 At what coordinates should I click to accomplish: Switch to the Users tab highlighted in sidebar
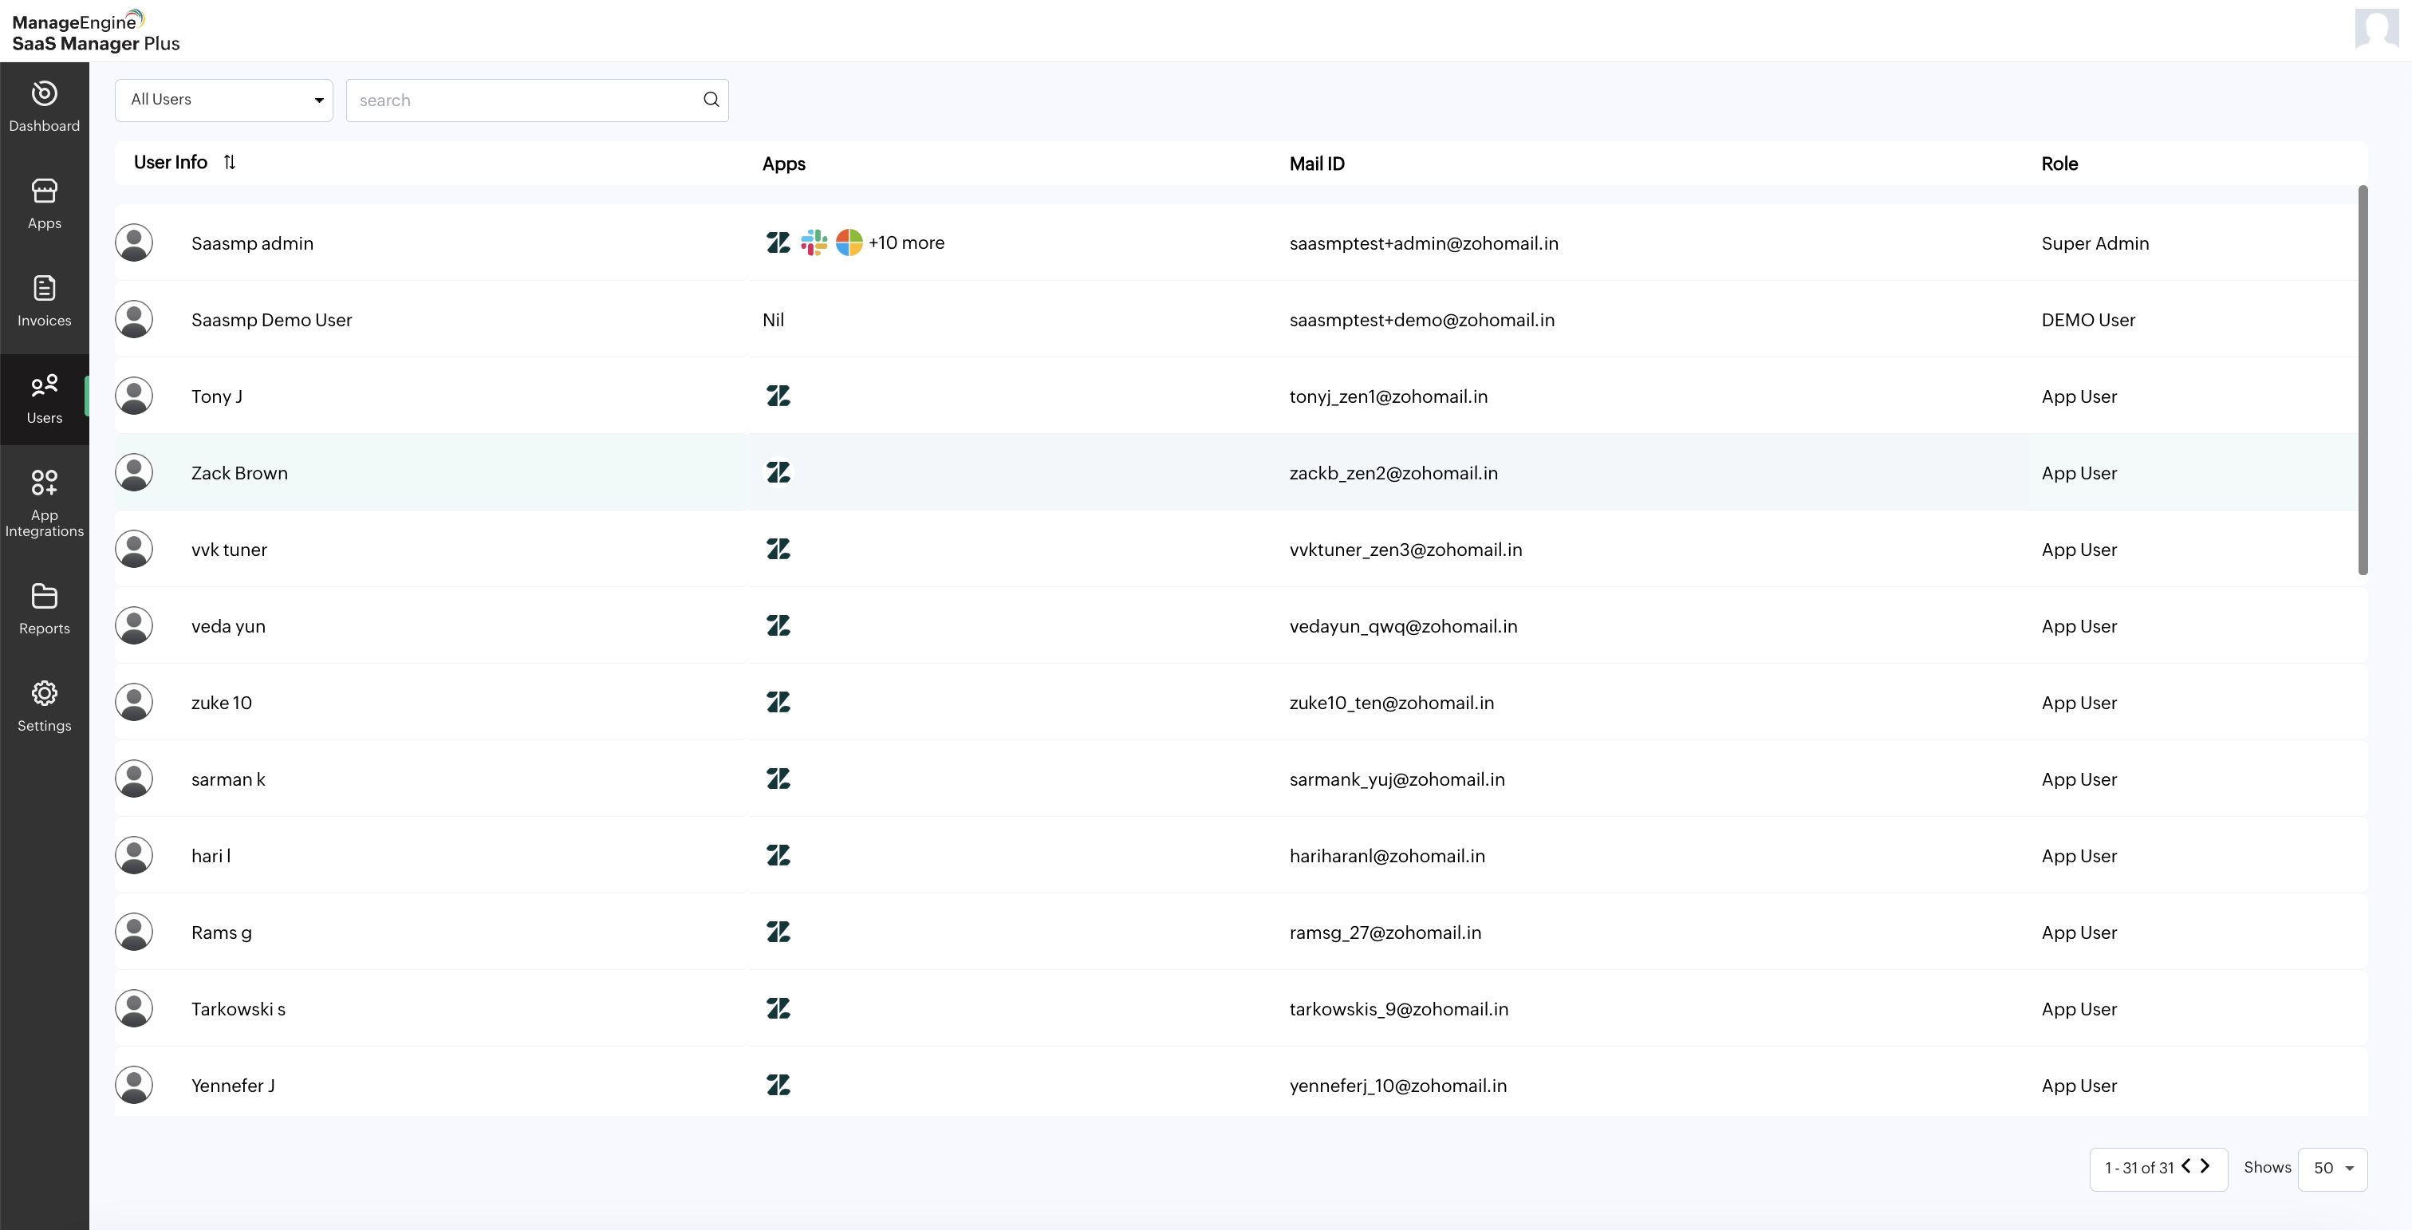tap(44, 397)
